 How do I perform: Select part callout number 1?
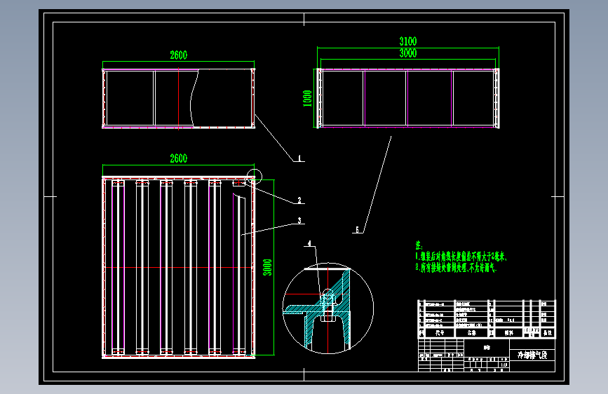(x=299, y=158)
